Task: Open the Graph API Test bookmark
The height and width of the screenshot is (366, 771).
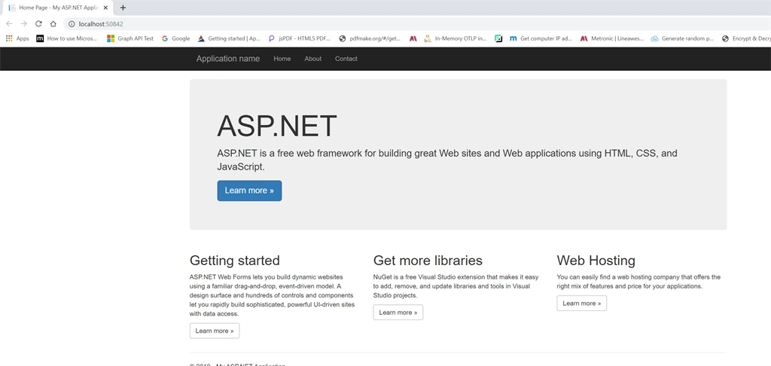Action: coord(130,38)
